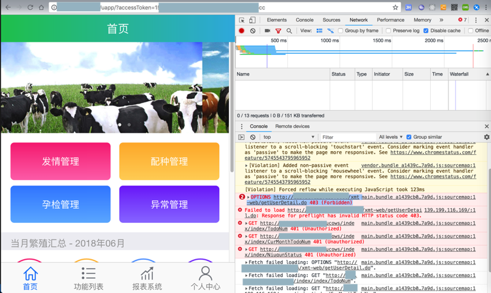The image size is (491, 293).
Task: Open console settings gear icon
Action: click(x=486, y=137)
